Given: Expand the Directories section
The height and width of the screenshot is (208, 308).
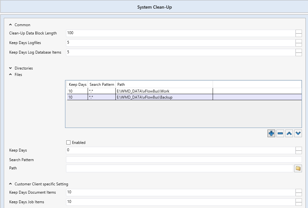Looking at the screenshot, I should (11, 68).
